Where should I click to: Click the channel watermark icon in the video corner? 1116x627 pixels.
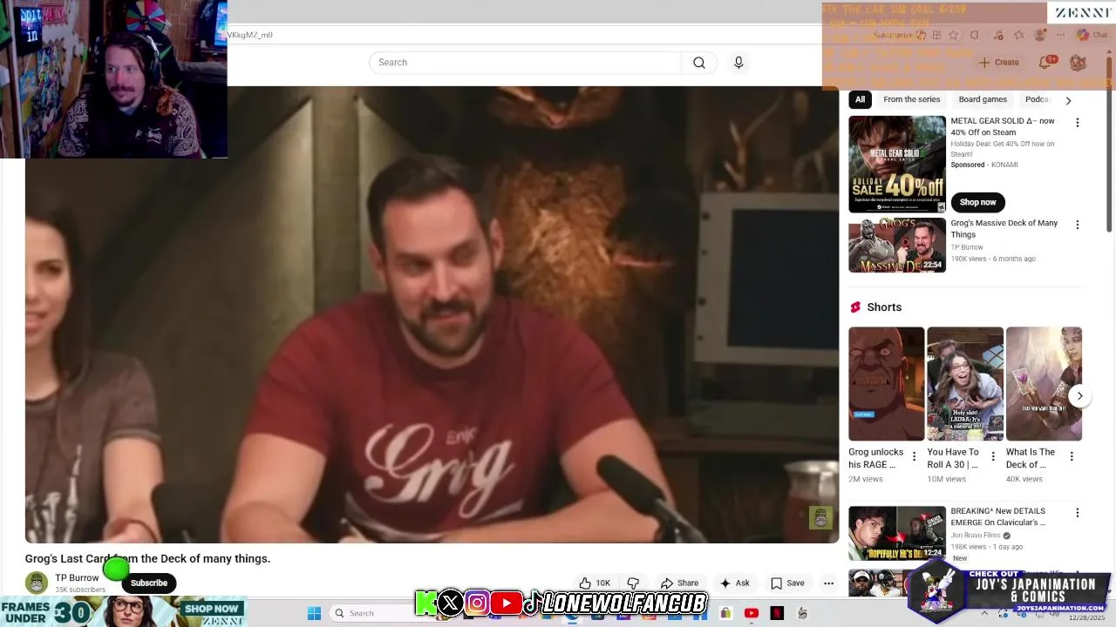tap(820, 517)
